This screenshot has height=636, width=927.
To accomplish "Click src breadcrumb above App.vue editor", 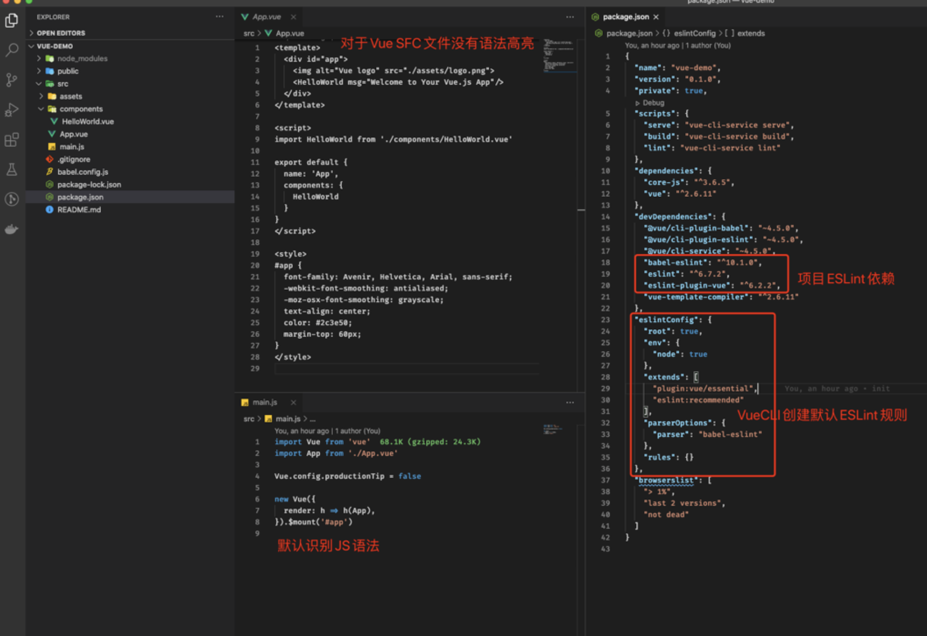I will (249, 33).
